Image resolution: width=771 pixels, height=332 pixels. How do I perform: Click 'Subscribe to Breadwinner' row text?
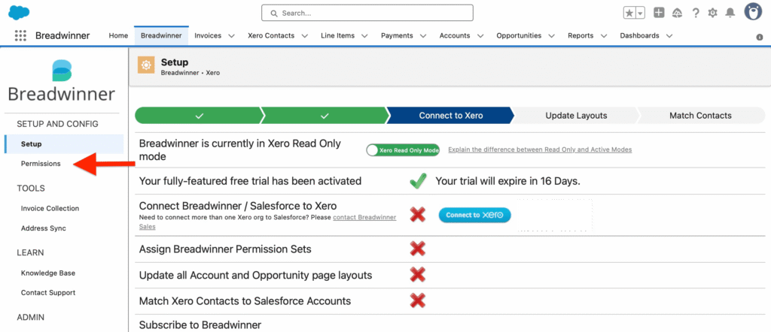point(200,324)
